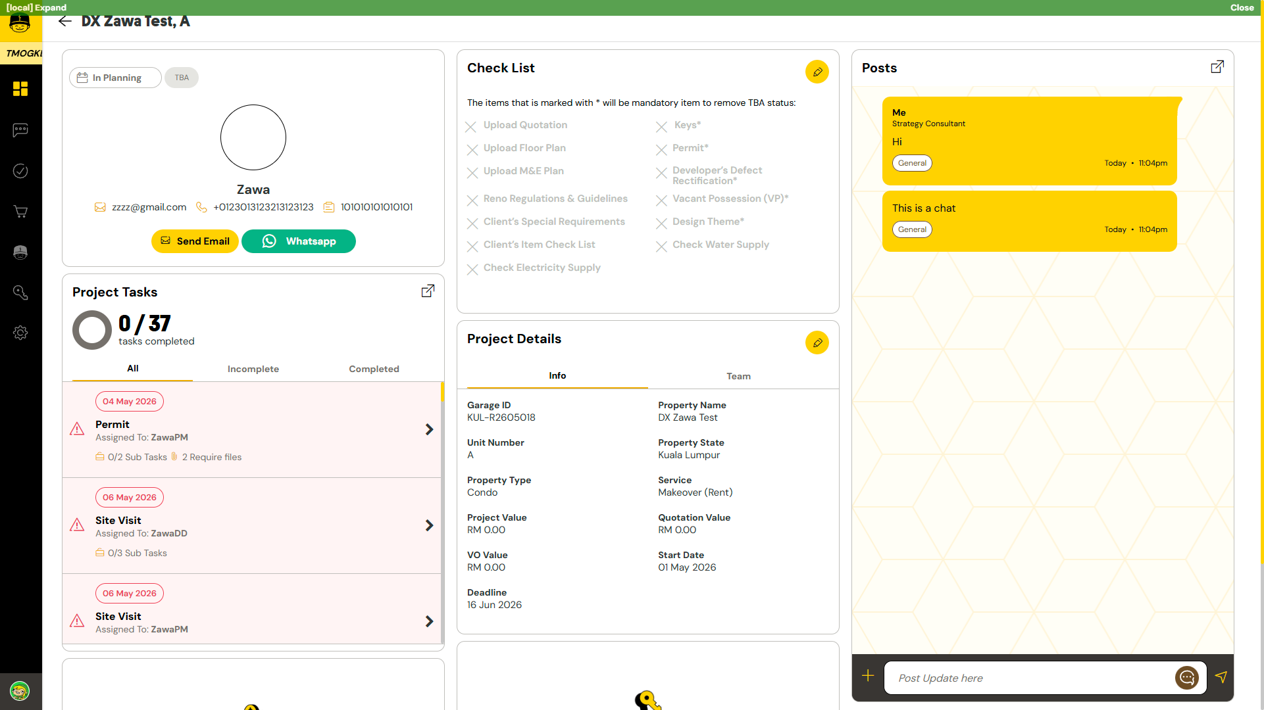Toggle the Keys* checklist item
The width and height of the screenshot is (1264, 710).
679,126
